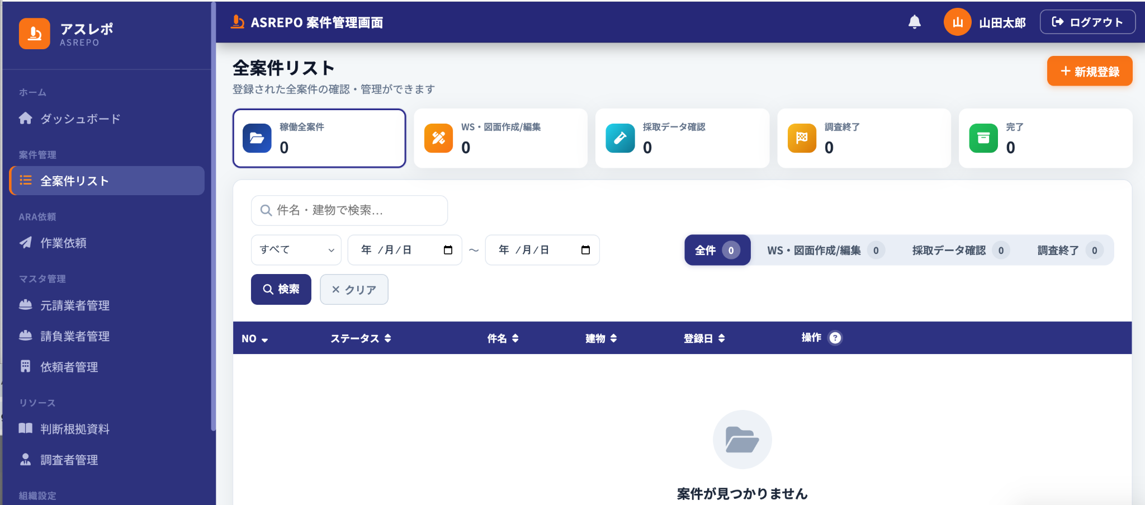
Task: Click the blue folder icon on 稼働全案件 card
Action: coord(257,138)
